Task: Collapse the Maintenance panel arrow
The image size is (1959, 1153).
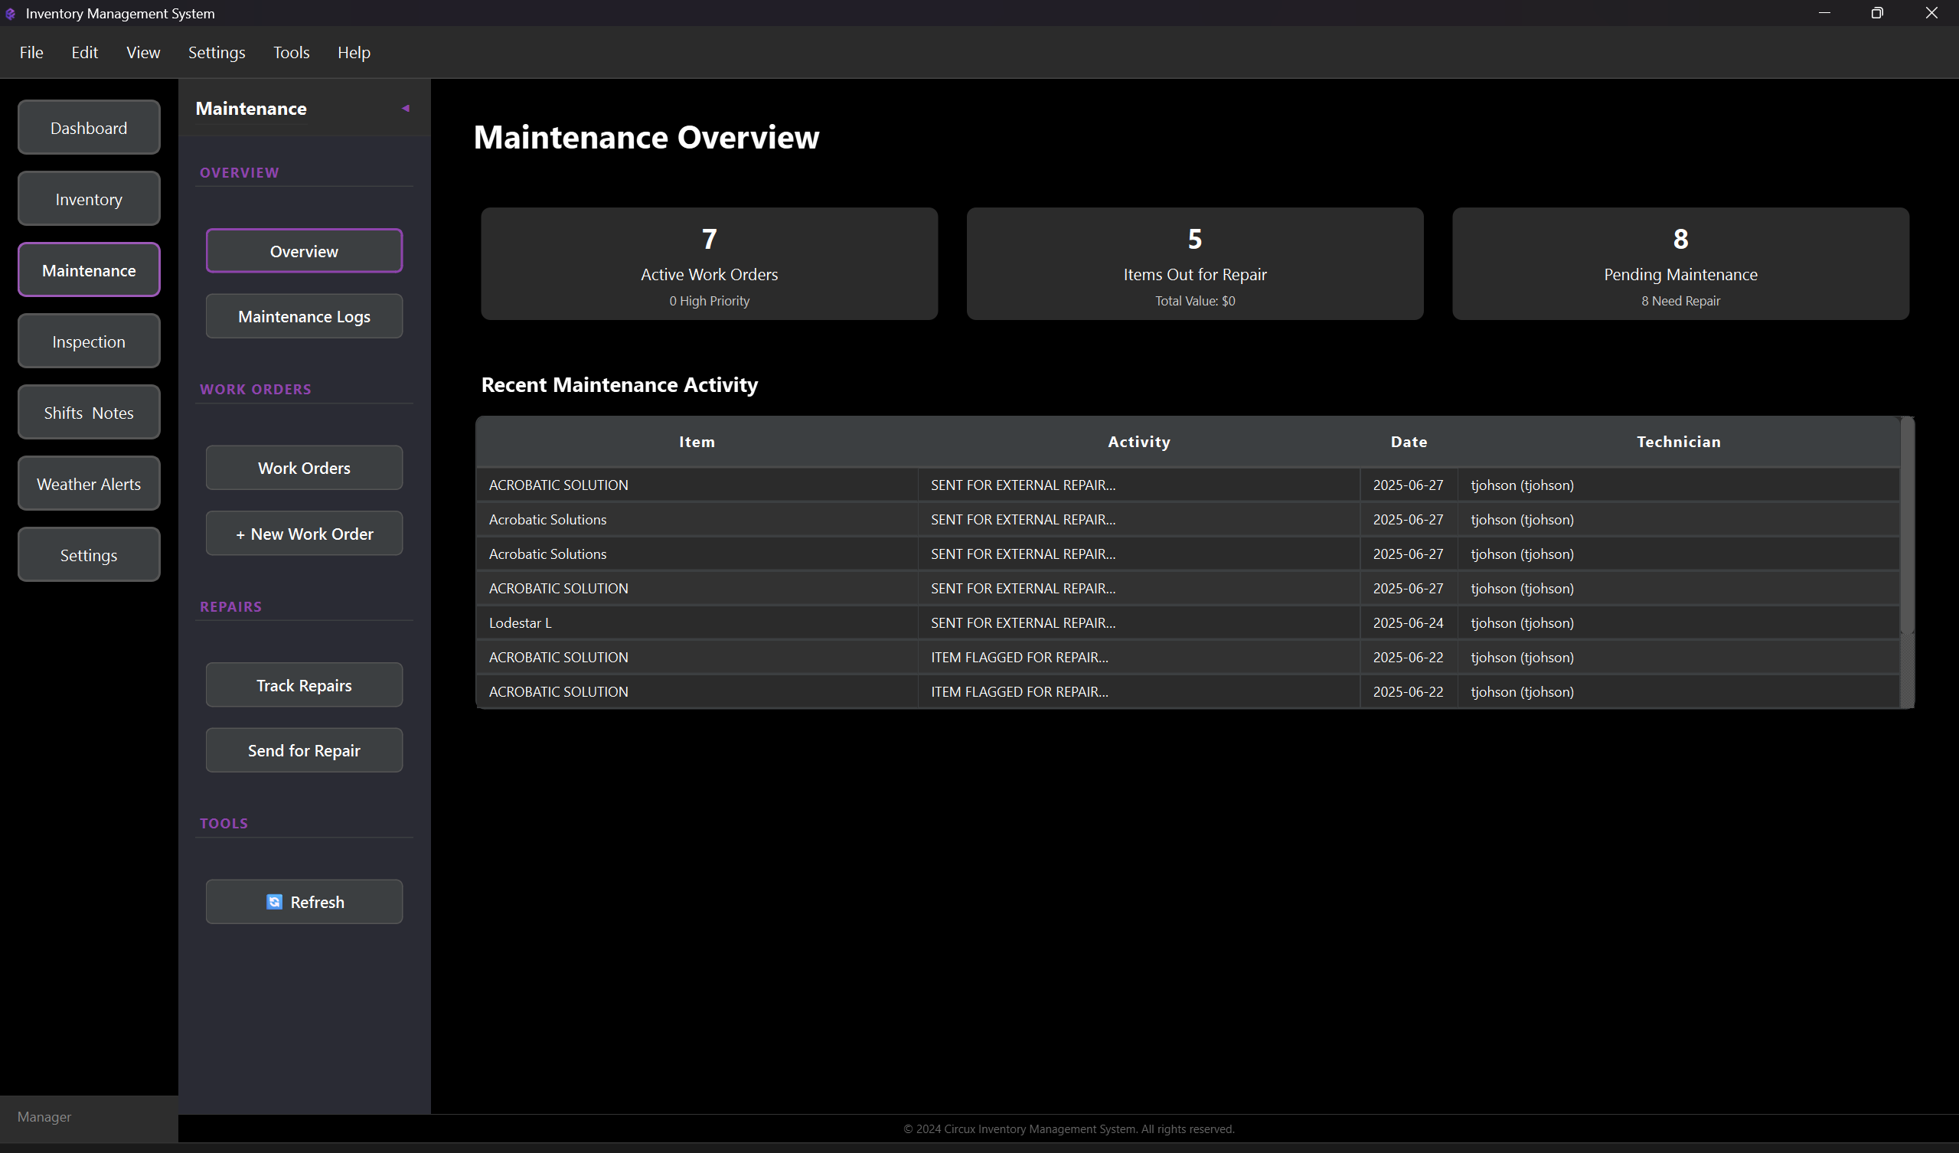Action: coord(405,108)
